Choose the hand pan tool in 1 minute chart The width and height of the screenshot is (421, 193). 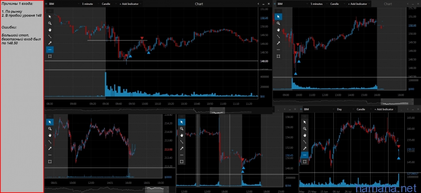[50, 30]
